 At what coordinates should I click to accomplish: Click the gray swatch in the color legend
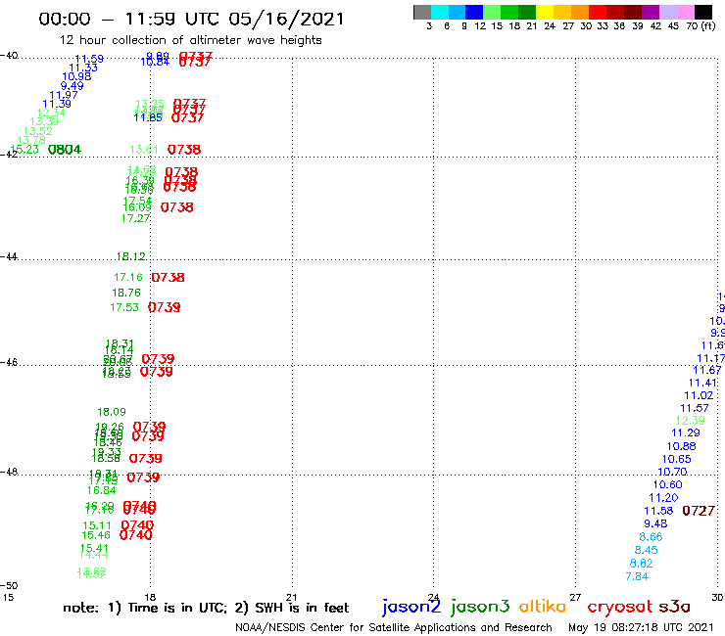click(x=422, y=12)
